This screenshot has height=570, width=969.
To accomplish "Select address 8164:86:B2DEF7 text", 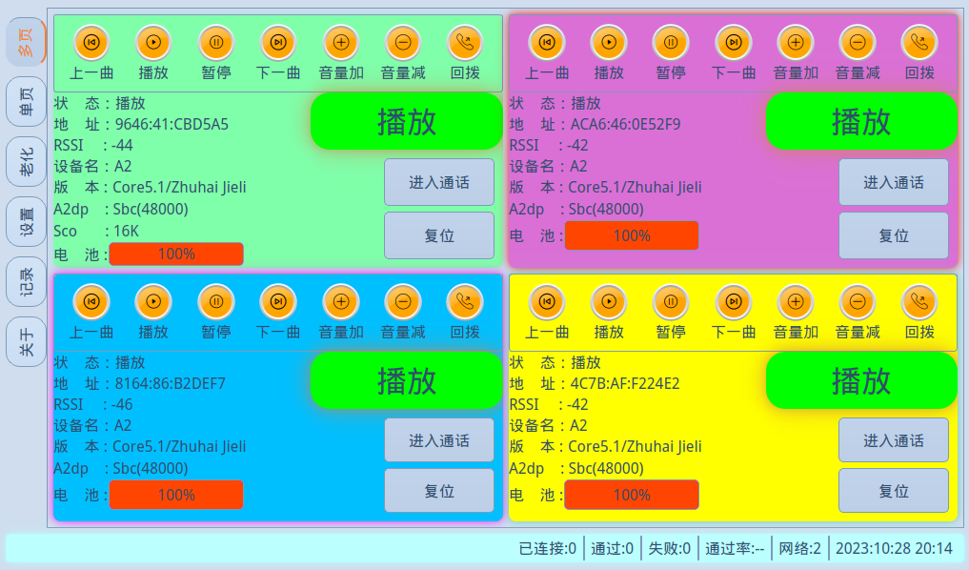I will point(171,383).
